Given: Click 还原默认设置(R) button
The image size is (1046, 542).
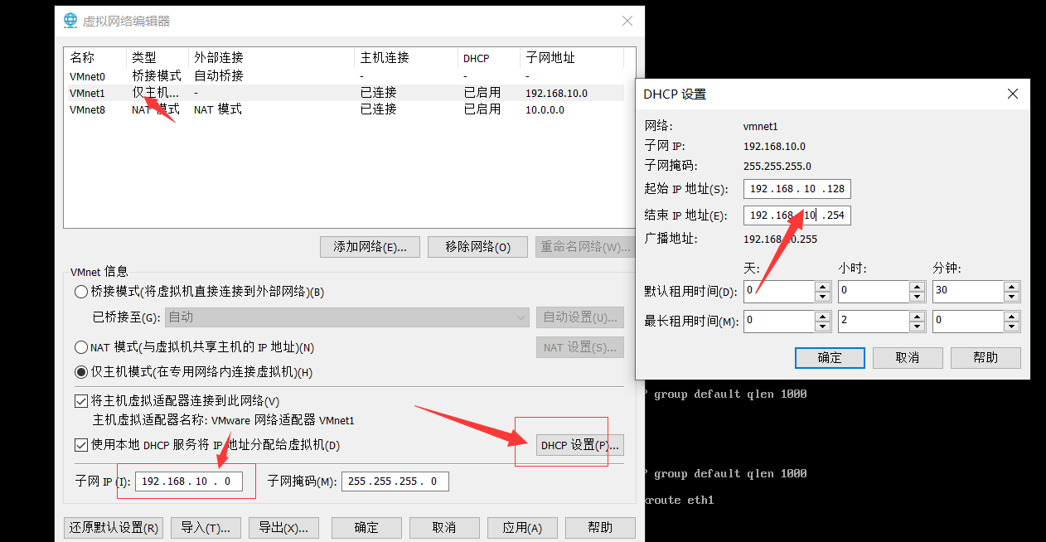Looking at the screenshot, I should coord(114,528).
